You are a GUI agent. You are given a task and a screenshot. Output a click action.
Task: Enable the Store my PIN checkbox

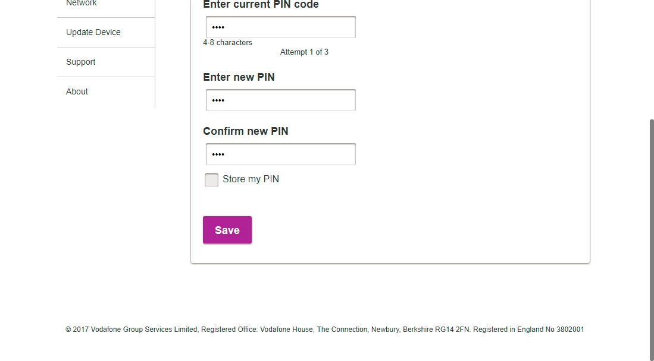point(211,180)
